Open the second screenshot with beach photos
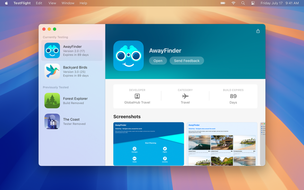304x190 pixels. [x=222, y=144]
